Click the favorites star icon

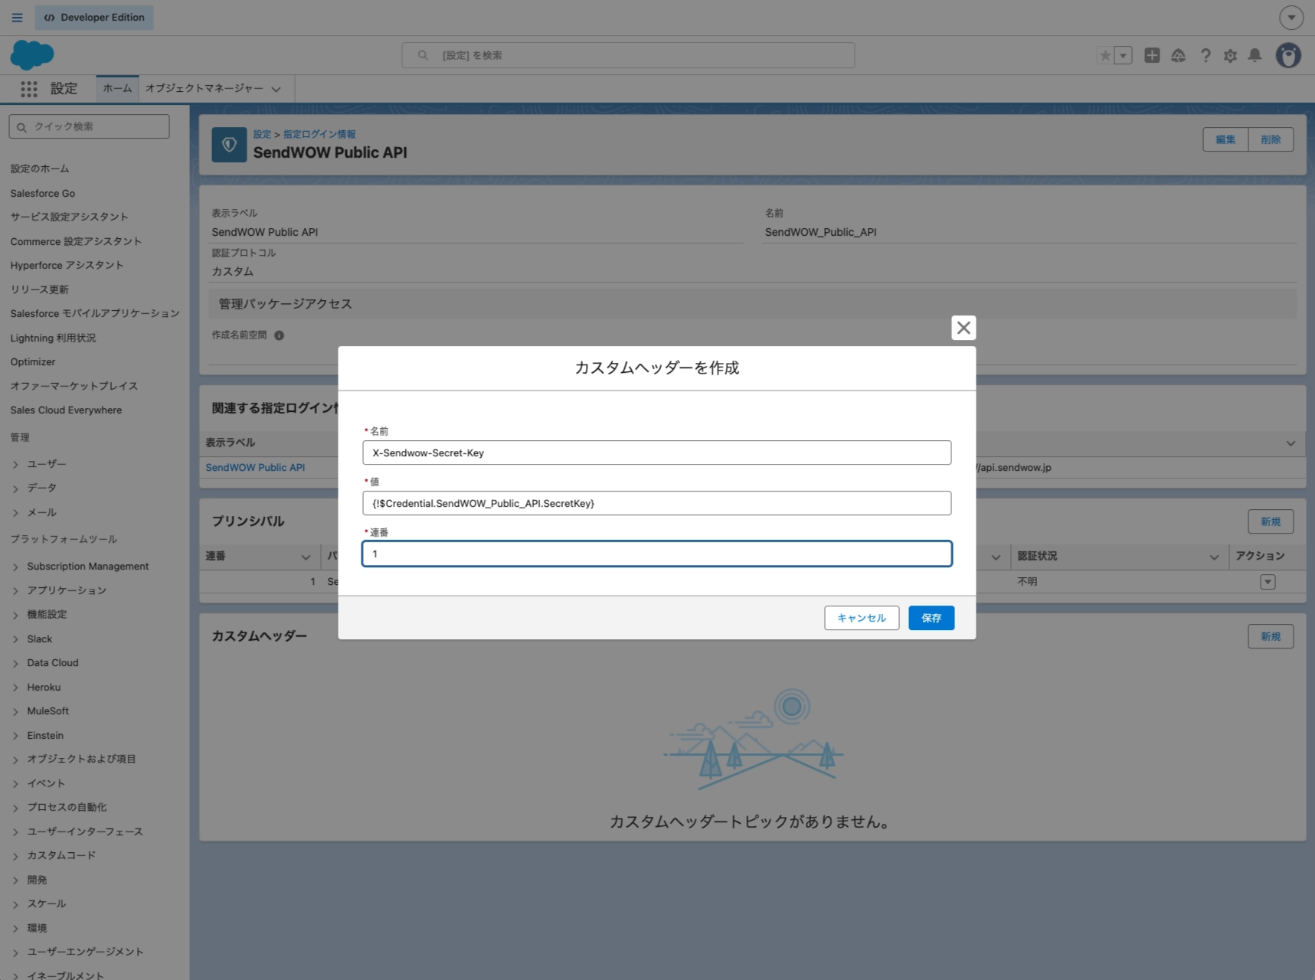click(1105, 55)
